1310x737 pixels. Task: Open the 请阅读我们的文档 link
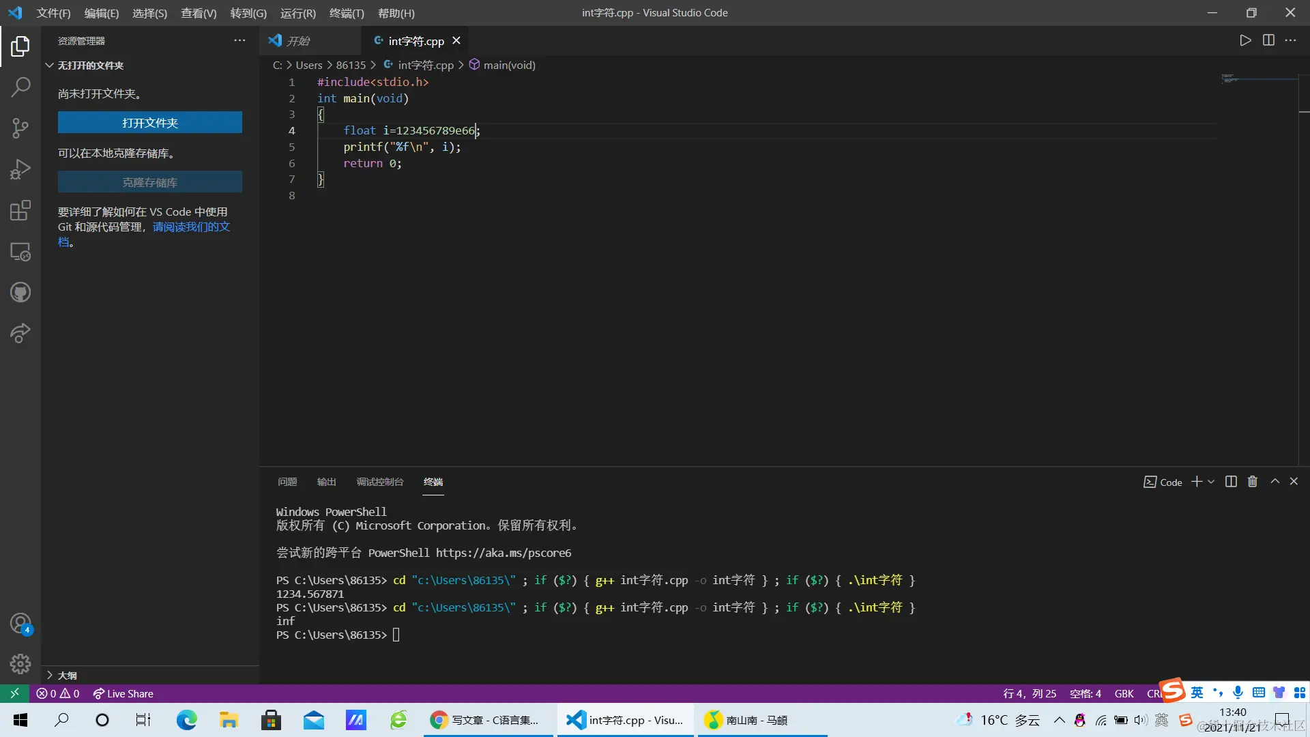coord(191,227)
